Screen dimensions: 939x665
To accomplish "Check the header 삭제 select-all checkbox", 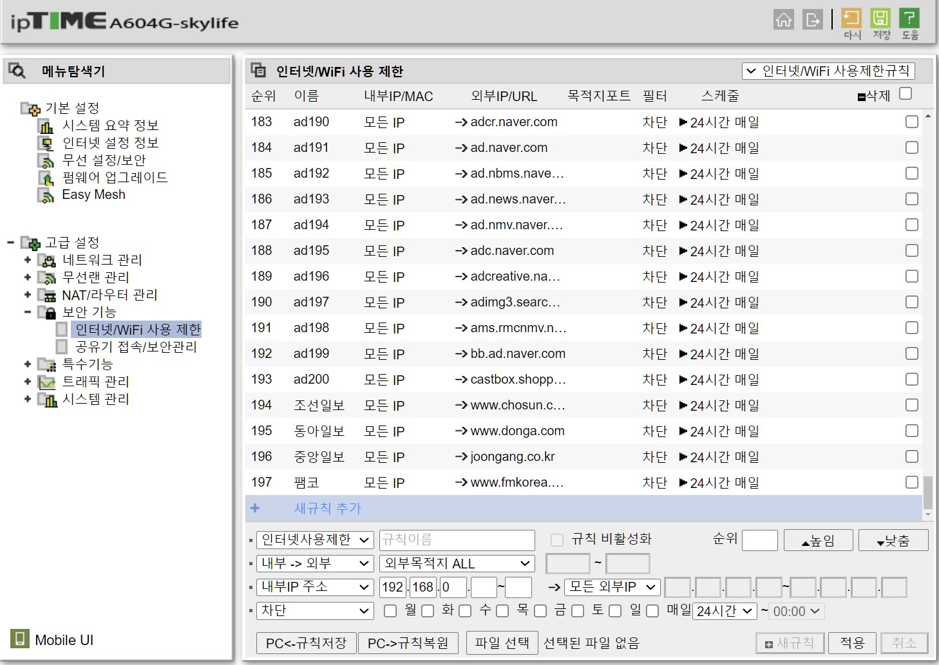I will coord(906,93).
